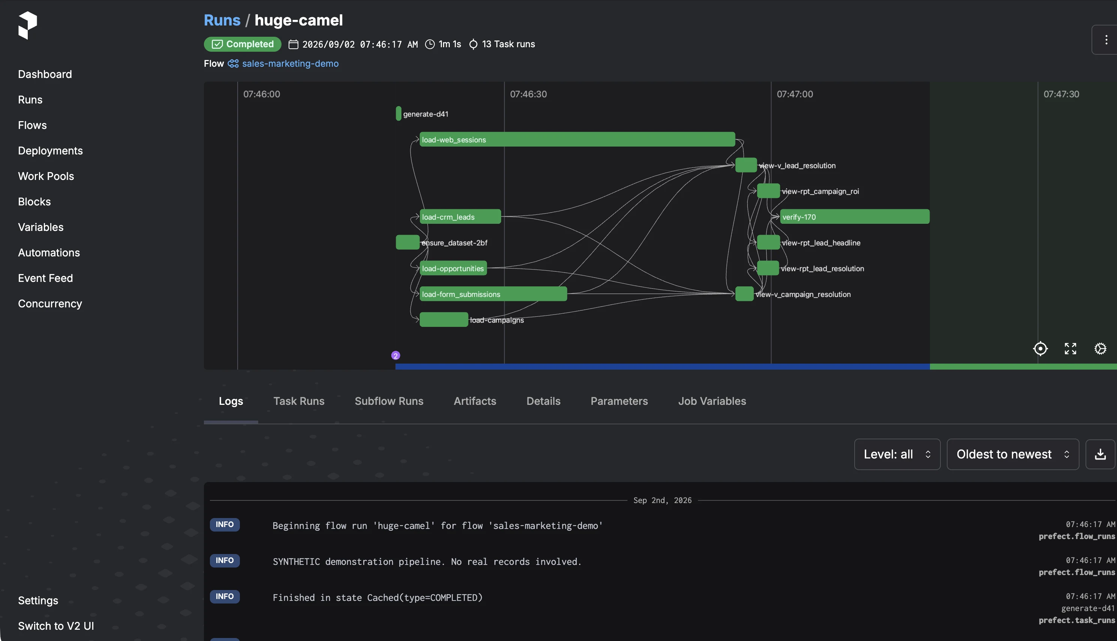Open the Artifacts tab
Screen dimensions: 1117x641
point(475,401)
